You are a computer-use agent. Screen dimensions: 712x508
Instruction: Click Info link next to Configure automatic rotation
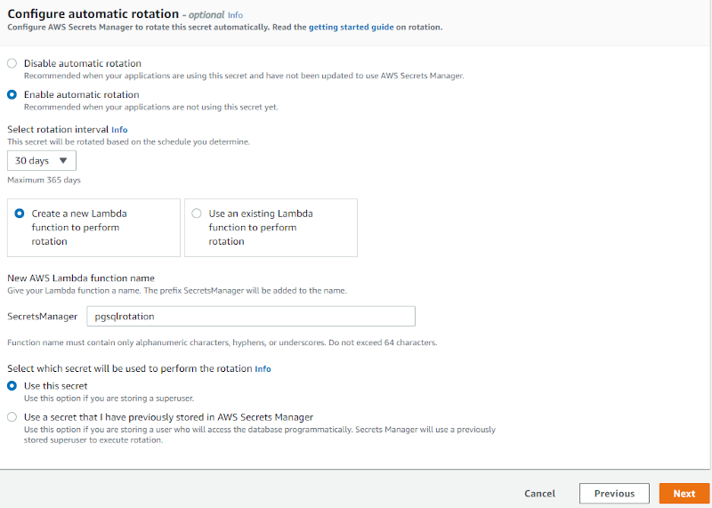235,14
